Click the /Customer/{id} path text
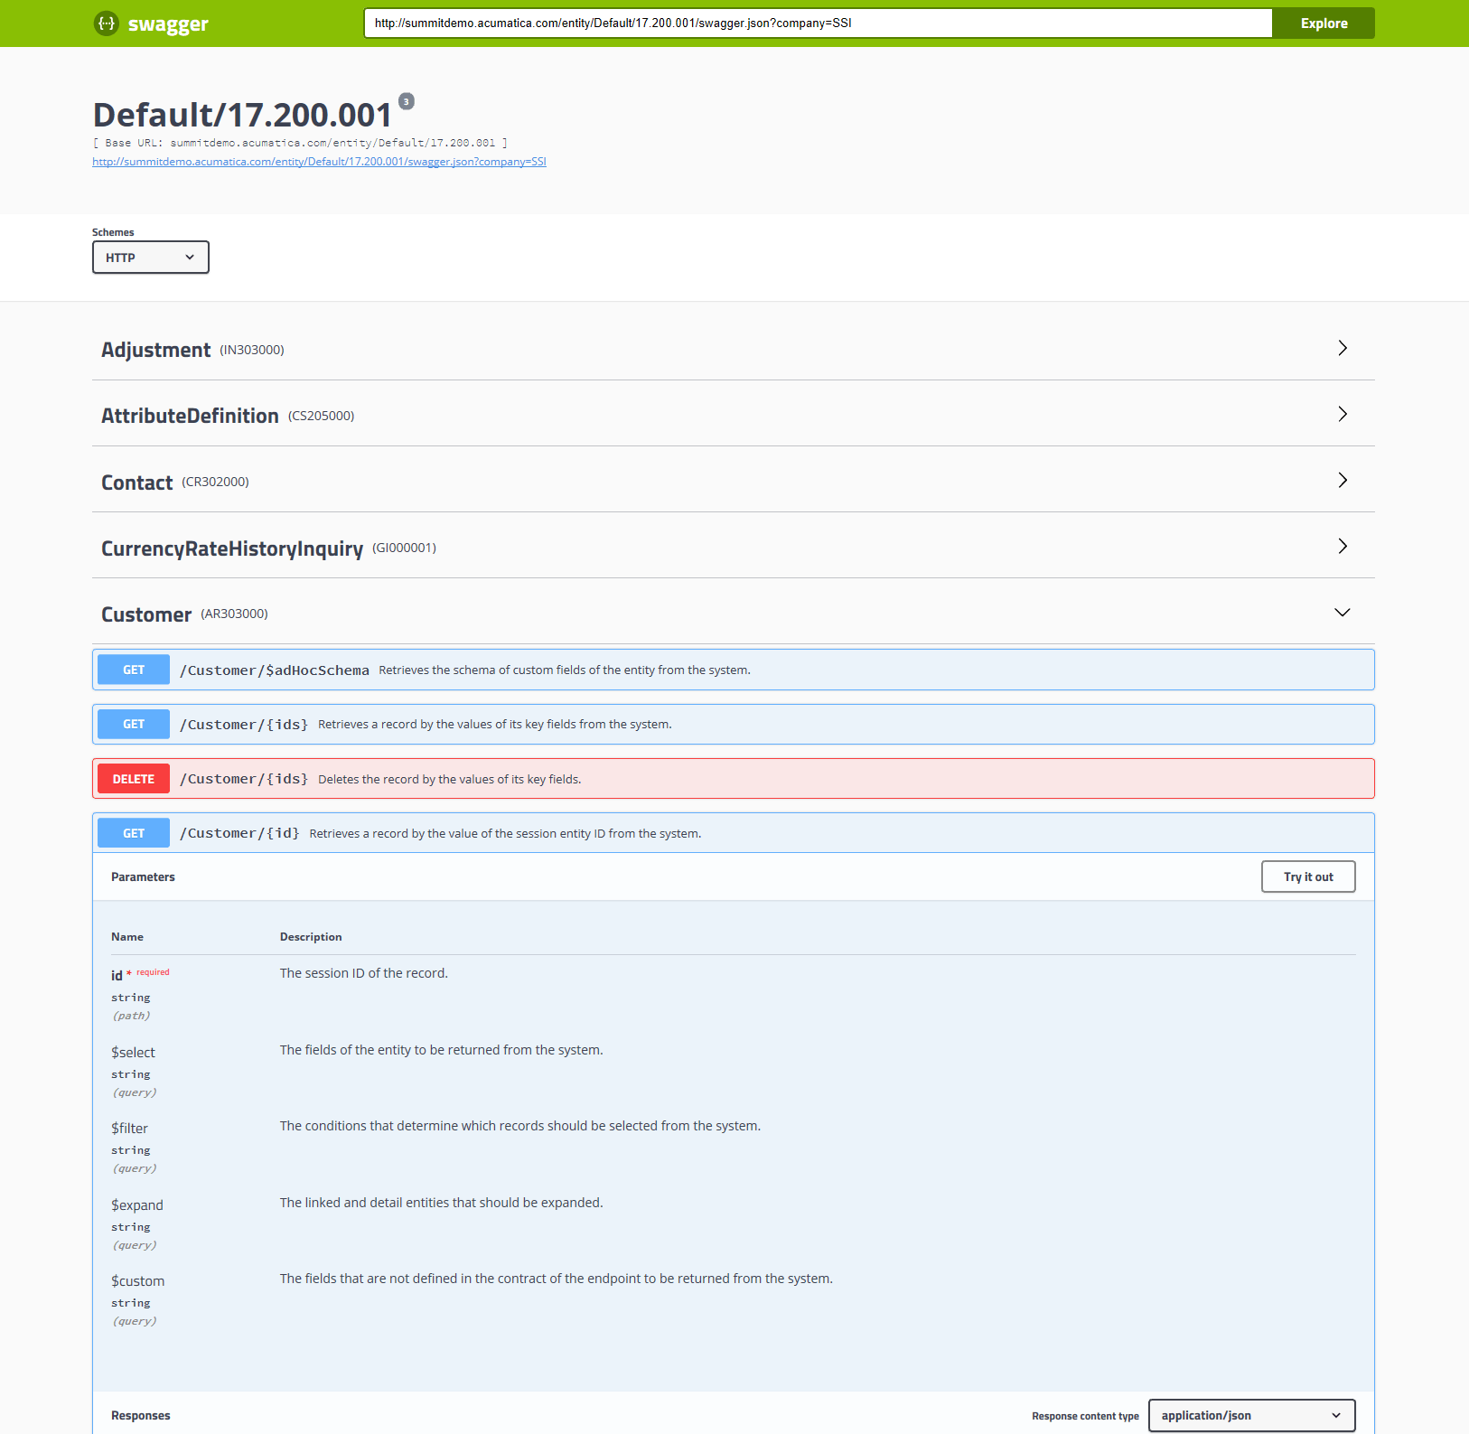The height and width of the screenshot is (1434, 1469). (x=239, y=833)
